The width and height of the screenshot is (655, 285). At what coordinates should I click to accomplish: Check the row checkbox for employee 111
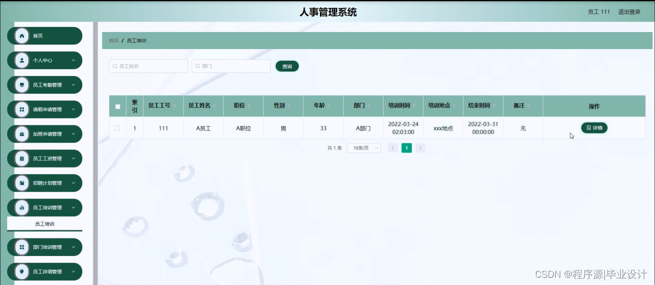(x=117, y=128)
